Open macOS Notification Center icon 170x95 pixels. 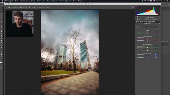coord(168,1)
